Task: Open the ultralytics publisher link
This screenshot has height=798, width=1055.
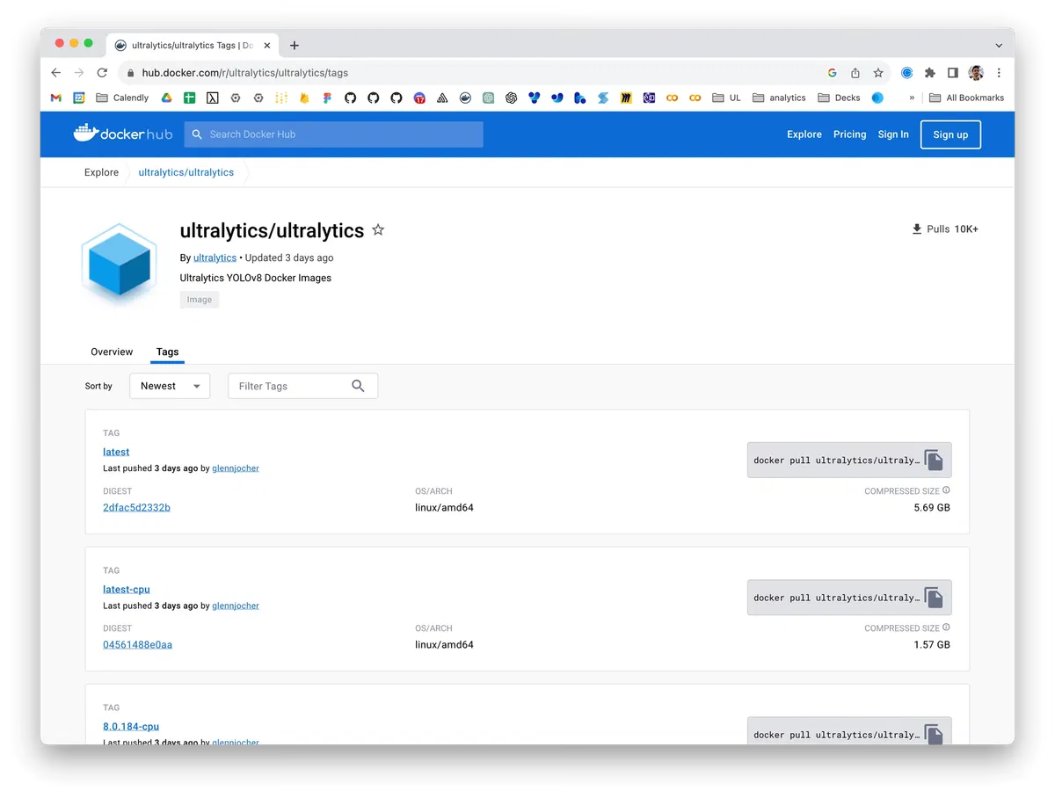Action: [x=215, y=258]
